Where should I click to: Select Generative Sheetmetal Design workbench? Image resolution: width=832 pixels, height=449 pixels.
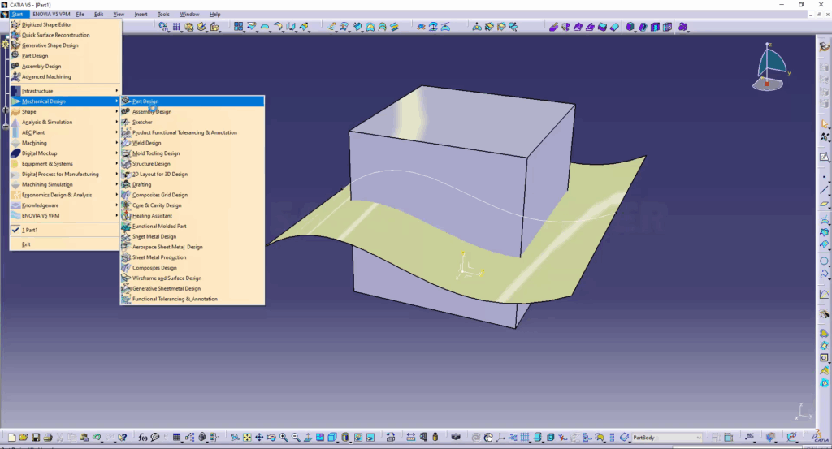[x=167, y=288]
